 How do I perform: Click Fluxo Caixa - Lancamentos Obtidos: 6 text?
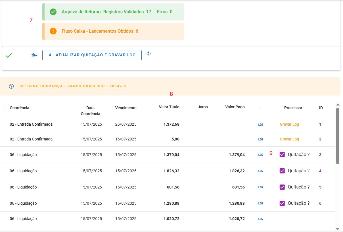(100, 31)
